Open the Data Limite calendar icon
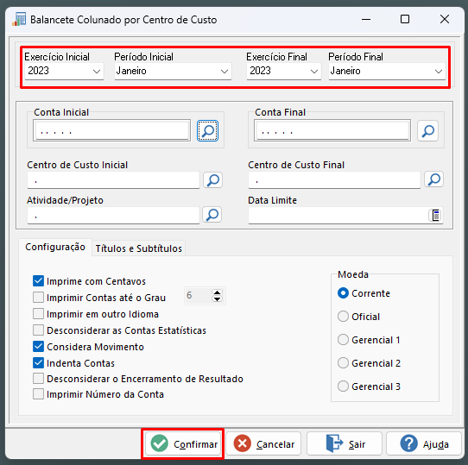468x465 pixels. tap(436, 215)
